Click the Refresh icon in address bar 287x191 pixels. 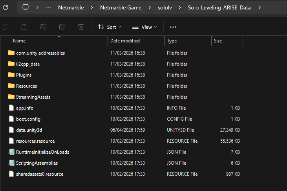tap(5, 7)
